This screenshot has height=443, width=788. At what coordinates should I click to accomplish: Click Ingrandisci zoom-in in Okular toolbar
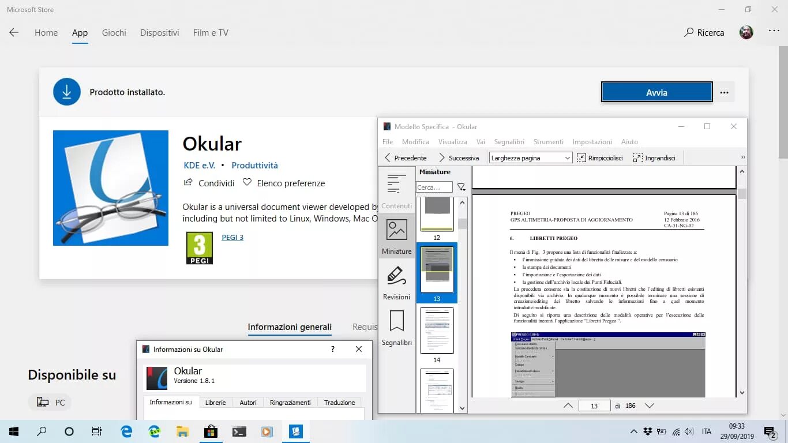[x=654, y=157]
